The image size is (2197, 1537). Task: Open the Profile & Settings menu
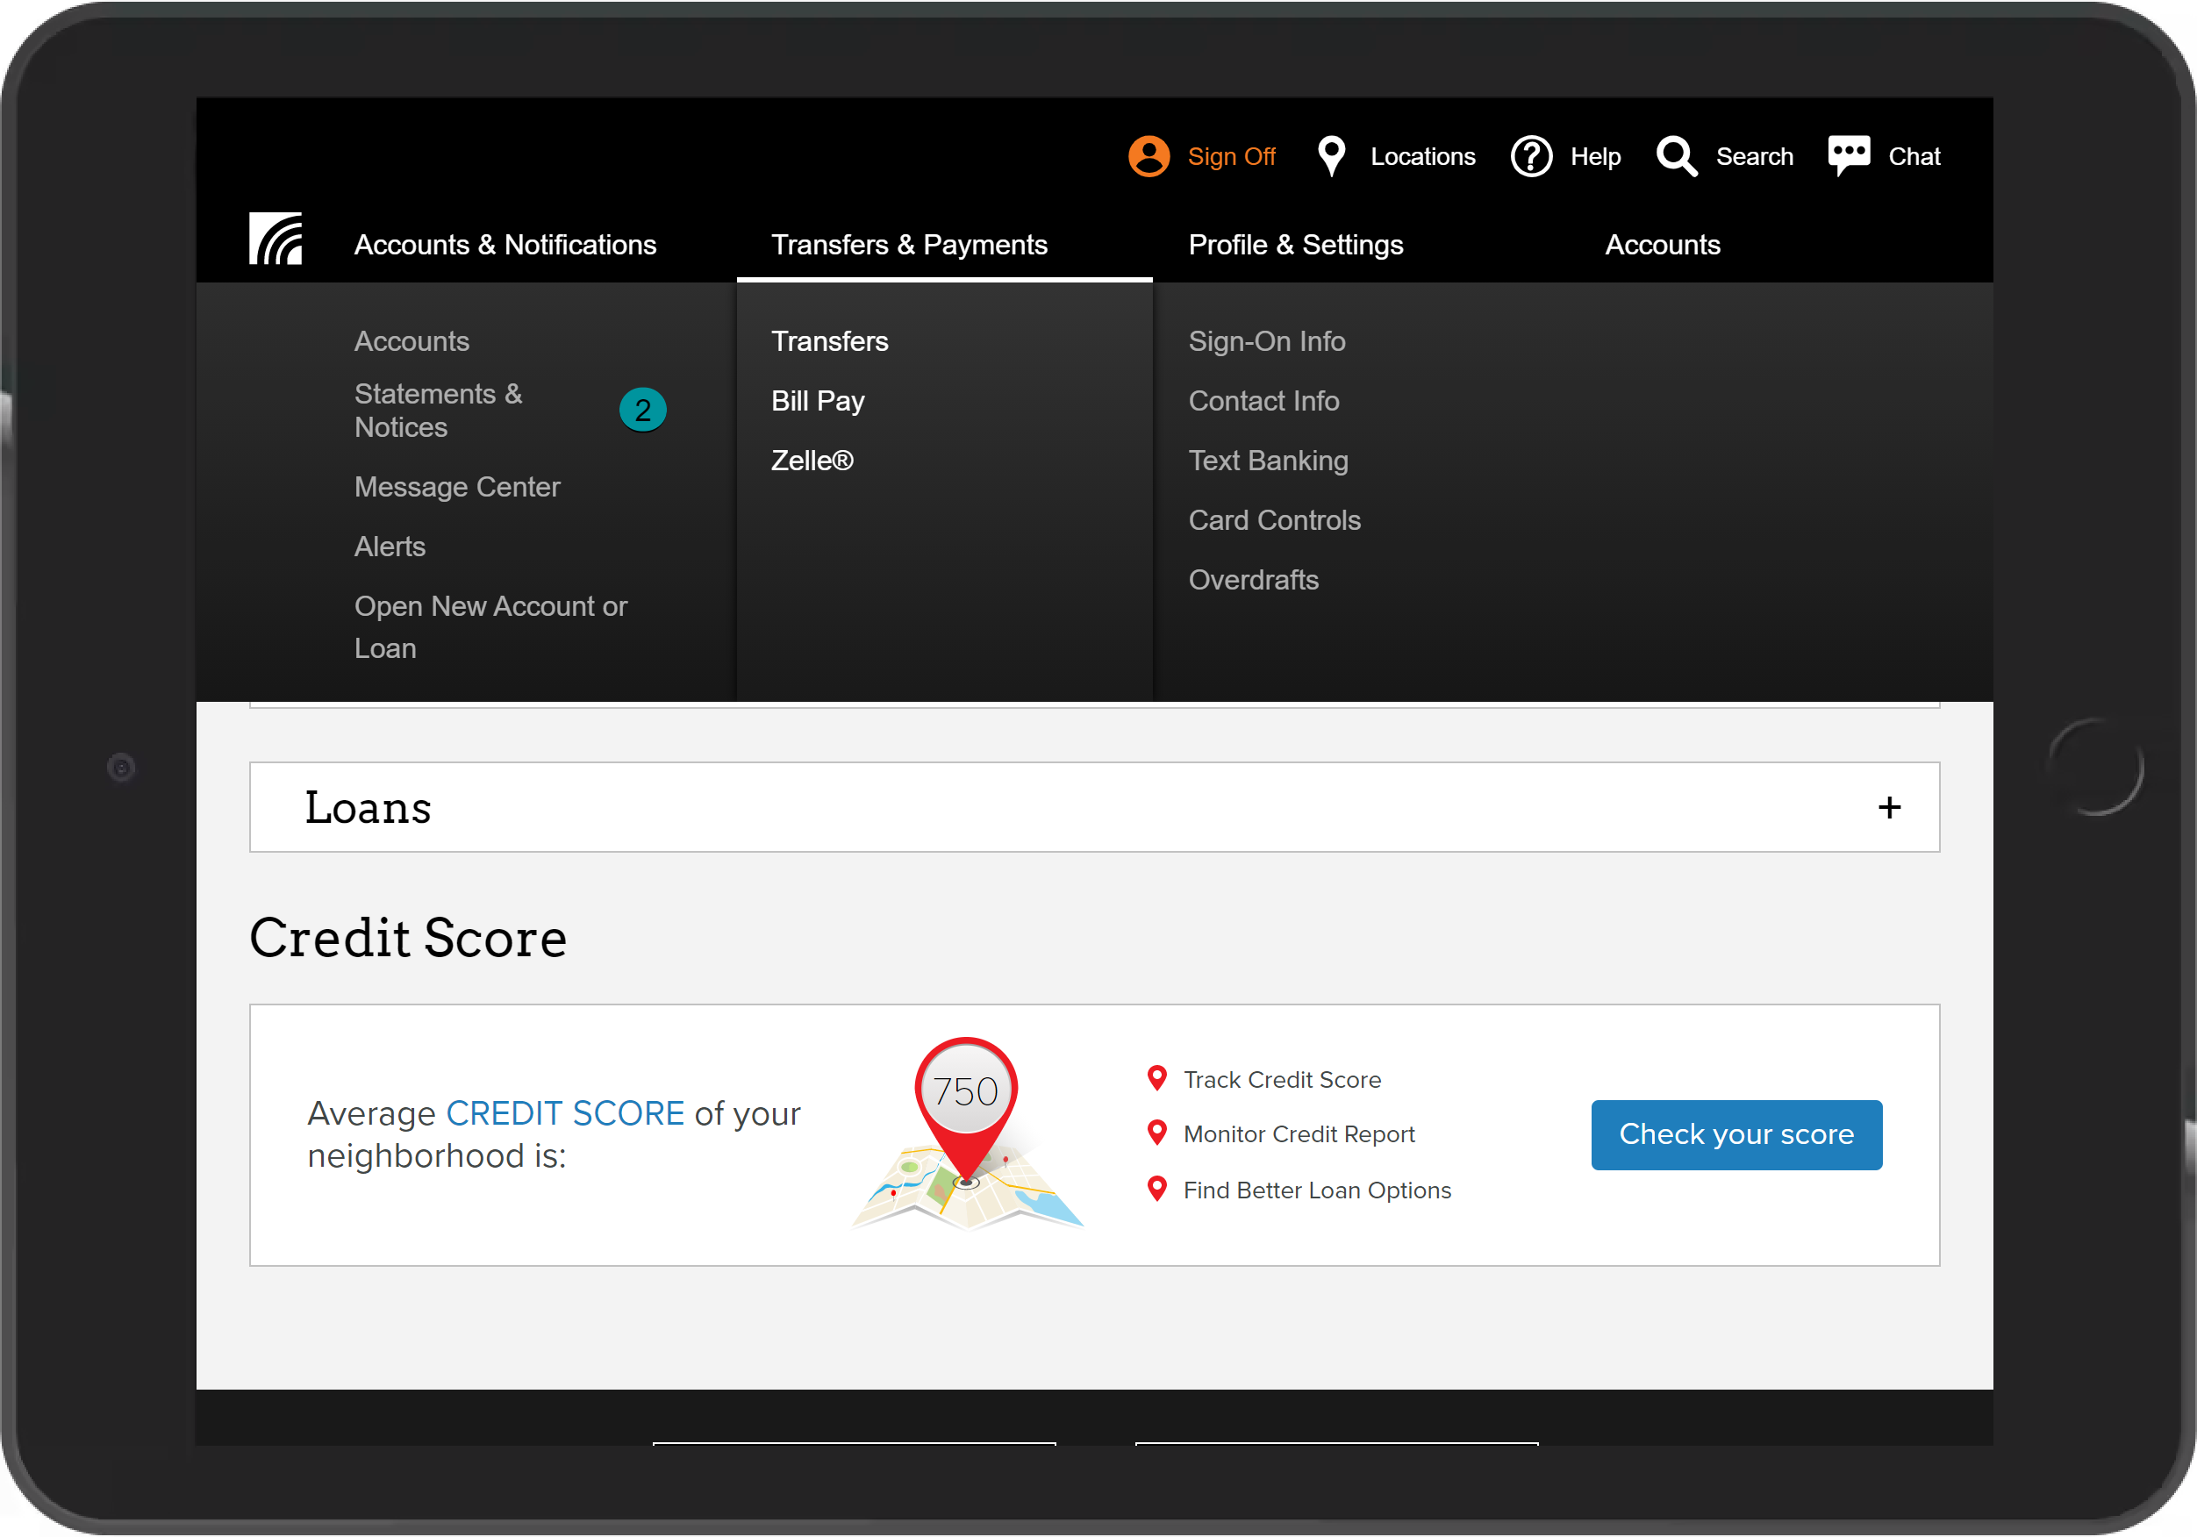point(1296,245)
